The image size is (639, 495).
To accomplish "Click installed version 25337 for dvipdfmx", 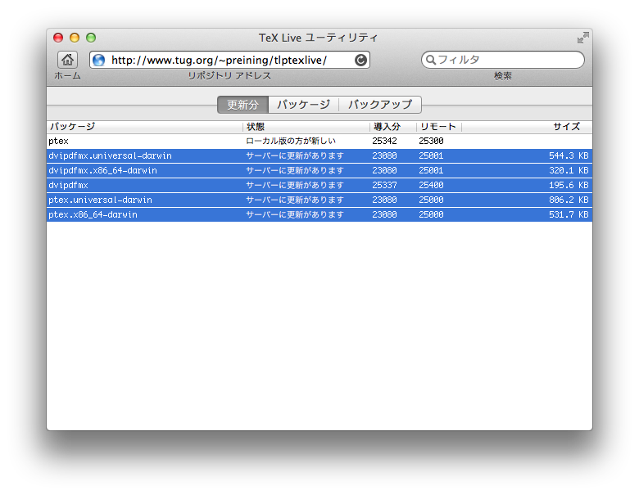I will tap(384, 185).
